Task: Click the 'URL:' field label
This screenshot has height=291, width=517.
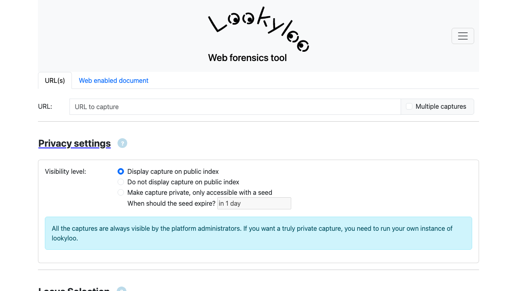Action: coord(45,106)
